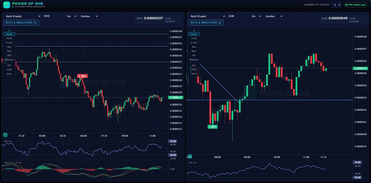
Task: Open Bots & Indicators (2) on SHIB chart
Action: [x=206, y=23]
